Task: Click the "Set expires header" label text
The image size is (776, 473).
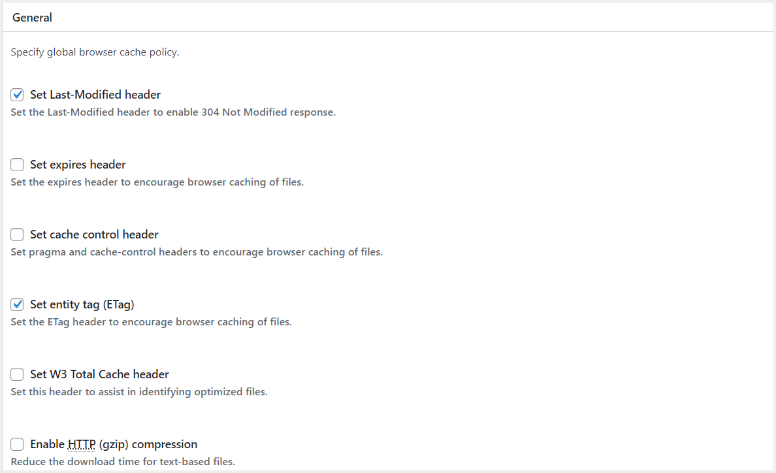Action: (78, 165)
